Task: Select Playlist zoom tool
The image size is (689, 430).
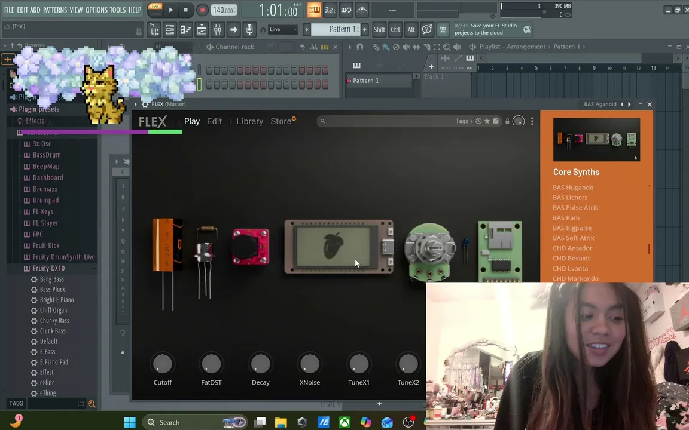Action: tap(446, 47)
